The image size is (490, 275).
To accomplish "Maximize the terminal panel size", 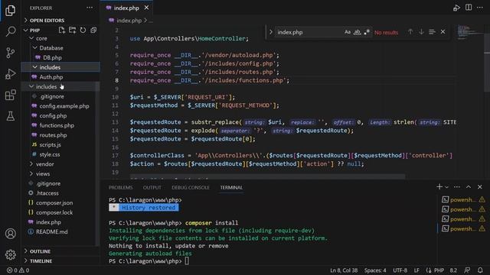I will tap(469, 186).
